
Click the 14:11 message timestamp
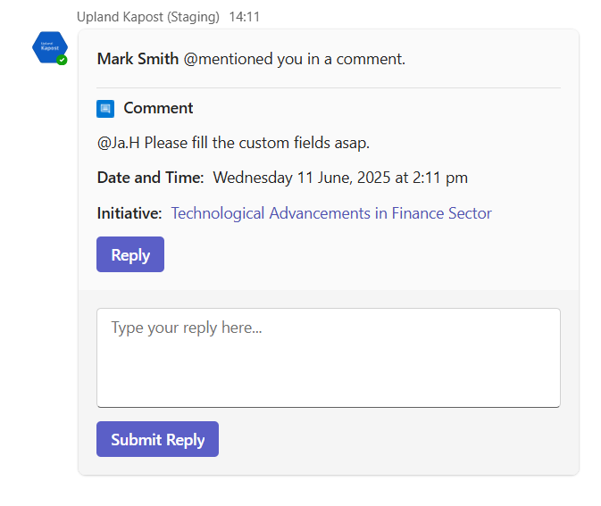point(244,17)
